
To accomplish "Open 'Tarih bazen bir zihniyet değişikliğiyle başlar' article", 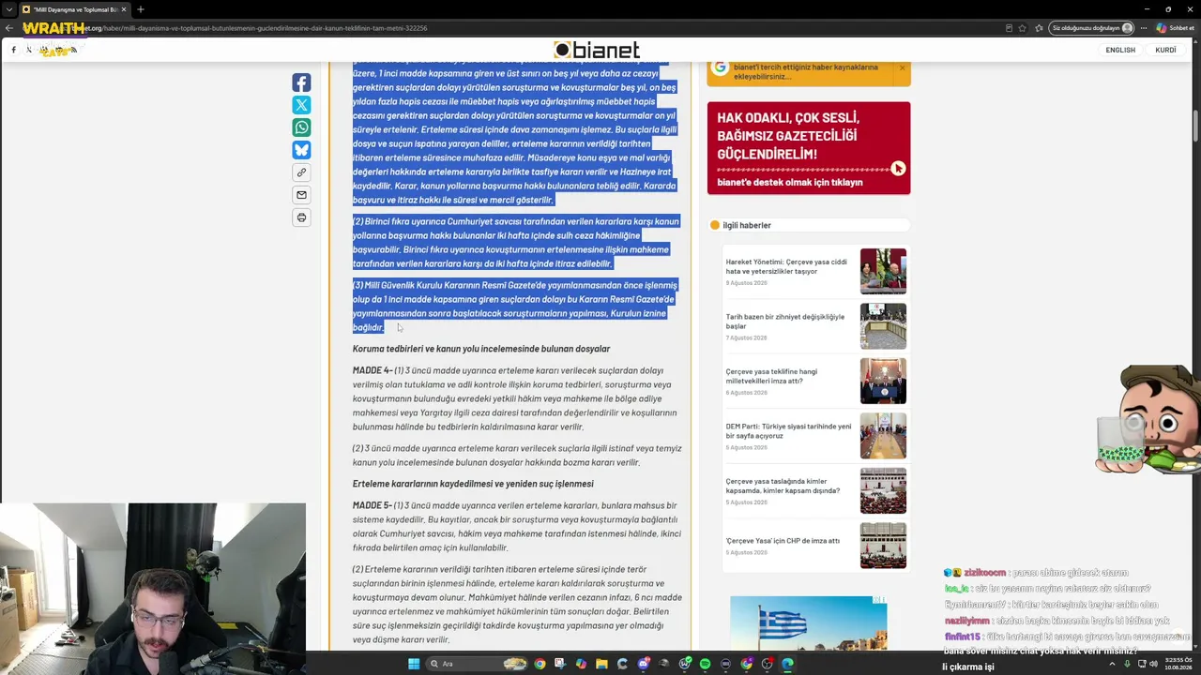I will [785, 322].
